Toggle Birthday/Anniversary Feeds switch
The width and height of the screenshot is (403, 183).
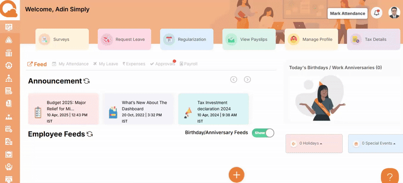click(x=263, y=133)
